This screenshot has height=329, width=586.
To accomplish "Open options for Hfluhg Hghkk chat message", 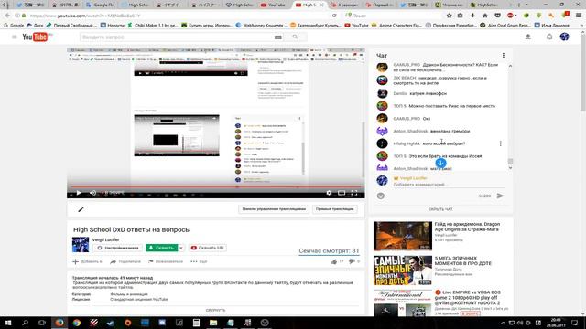I will (501, 143).
